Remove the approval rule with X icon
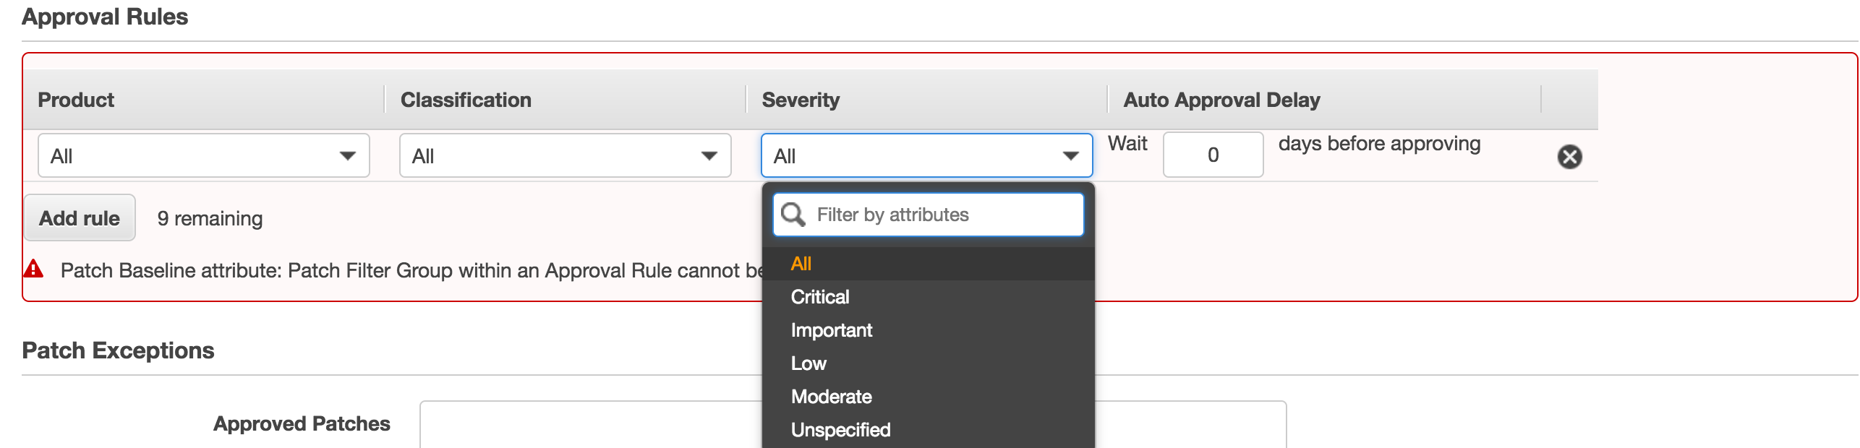 coord(1569,156)
